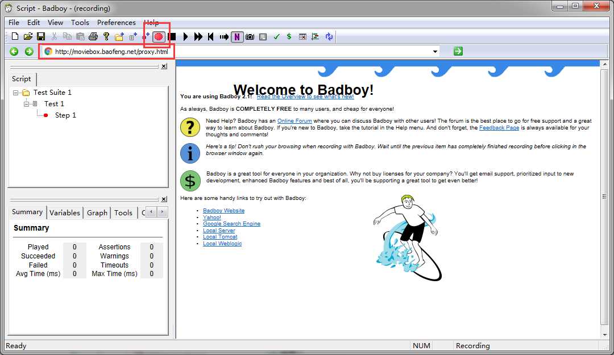Select Test Suite 1 tree item

52,93
